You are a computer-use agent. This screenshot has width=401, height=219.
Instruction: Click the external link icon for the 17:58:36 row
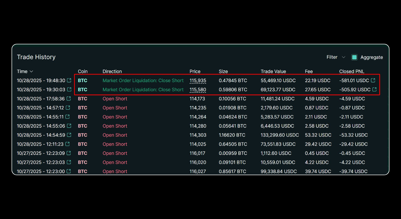tap(69, 99)
